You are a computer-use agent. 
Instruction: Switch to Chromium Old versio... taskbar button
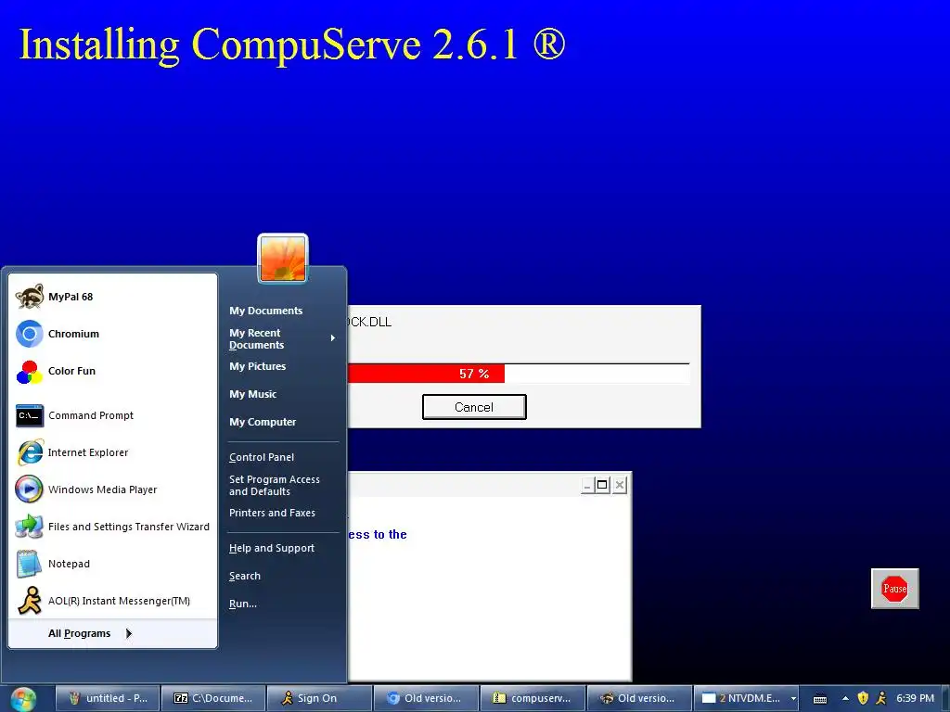[426, 698]
